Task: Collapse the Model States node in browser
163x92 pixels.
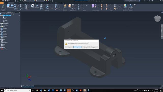Action: click(x=1, y=15)
